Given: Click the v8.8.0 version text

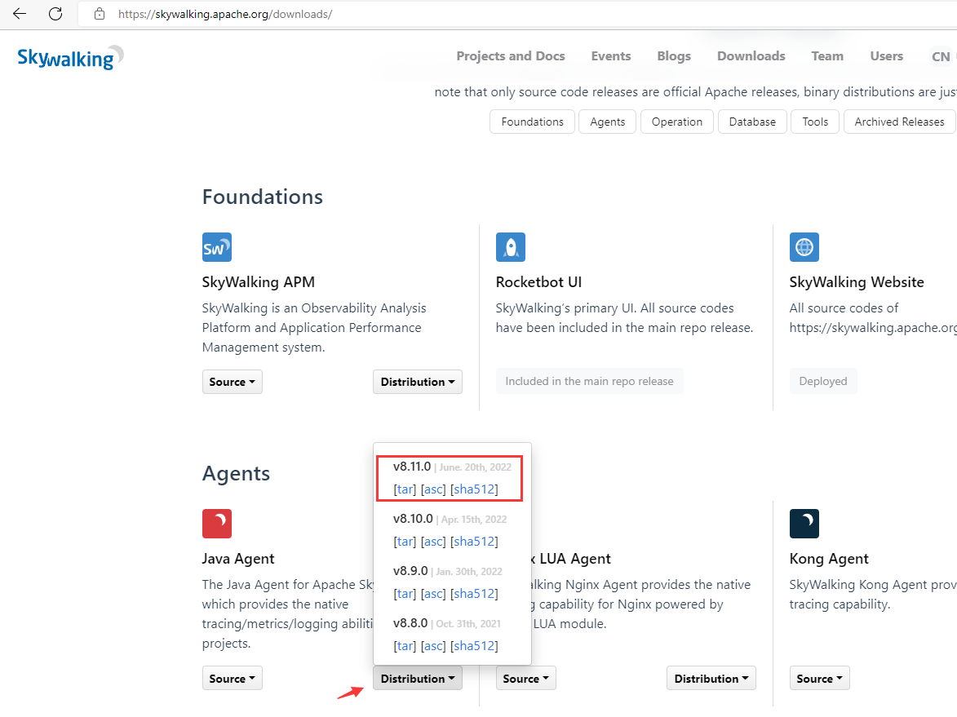Looking at the screenshot, I should pyautogui.click(x=410, y=623).
